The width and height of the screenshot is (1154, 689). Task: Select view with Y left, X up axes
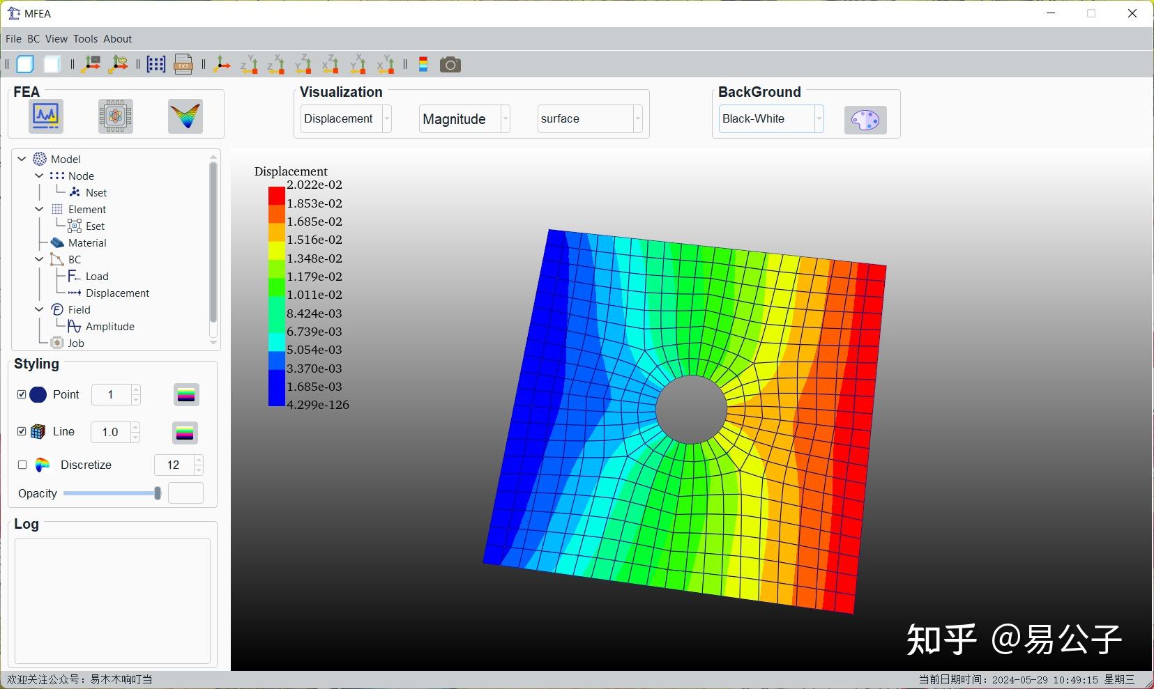[x=358, y=64]
